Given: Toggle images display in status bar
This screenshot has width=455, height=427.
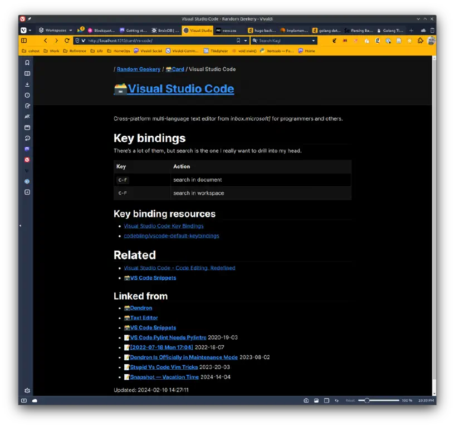Looking at the screenshot, I should pos(316,400).
